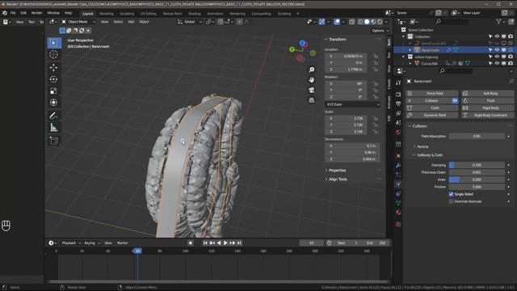
Task: Toggle the camera view icon
Action: pos(312,90)
